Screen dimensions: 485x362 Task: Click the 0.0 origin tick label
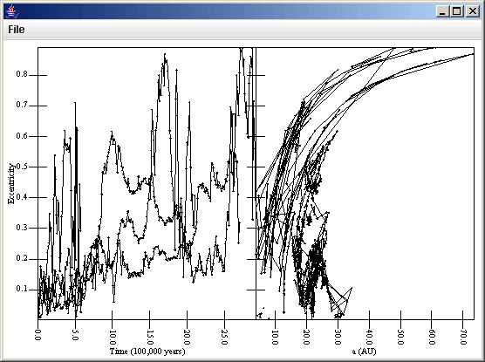pos(38,335)
